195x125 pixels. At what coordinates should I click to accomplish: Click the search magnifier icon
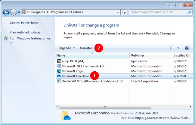(189, 12)
